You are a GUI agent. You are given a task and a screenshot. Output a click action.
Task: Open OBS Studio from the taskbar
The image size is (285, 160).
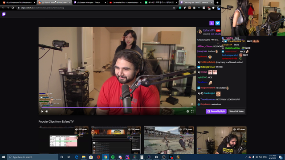[x=163, y=157]
